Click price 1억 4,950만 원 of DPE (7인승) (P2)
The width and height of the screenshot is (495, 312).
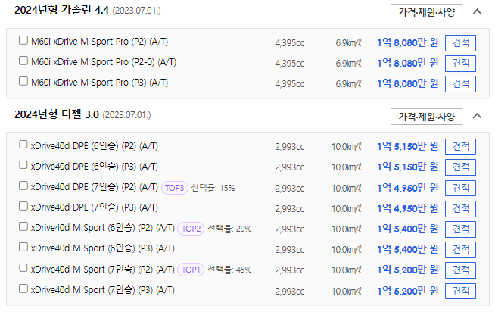(407, 189)
